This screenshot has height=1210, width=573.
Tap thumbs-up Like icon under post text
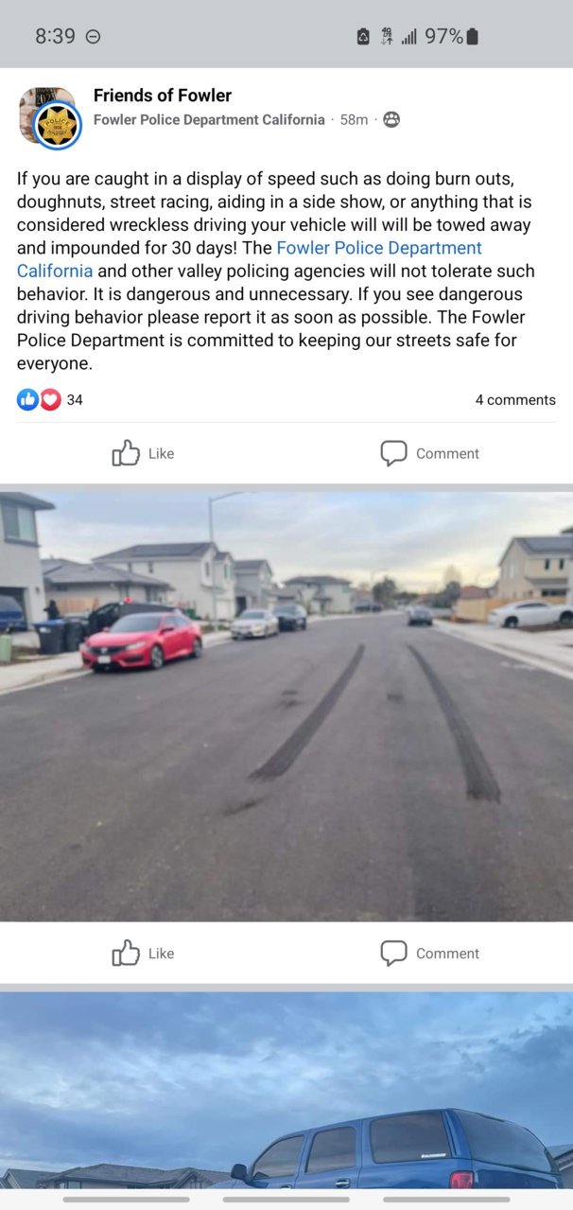(126, 453)
